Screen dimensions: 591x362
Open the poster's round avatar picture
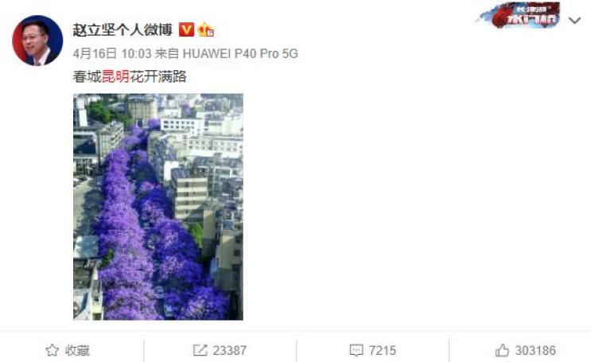(37, 41)
